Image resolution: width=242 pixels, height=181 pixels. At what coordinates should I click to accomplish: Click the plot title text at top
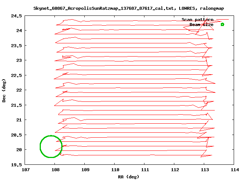(x=129, y=8)
